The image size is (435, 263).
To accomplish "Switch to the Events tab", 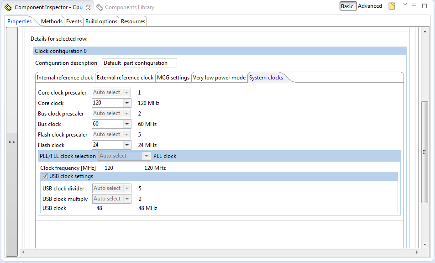I will 74,21.
